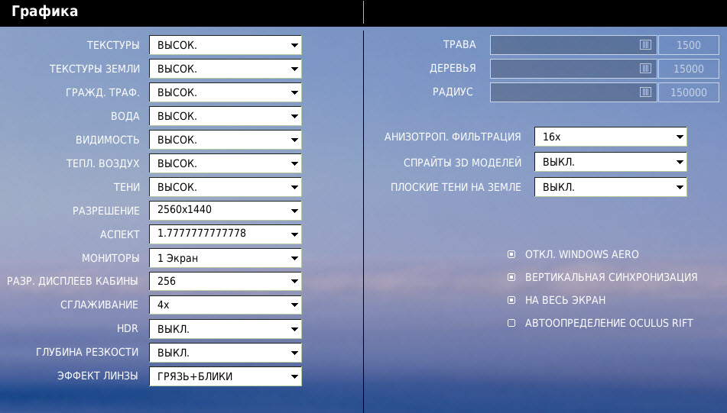Open the СГЛАЖИВАНИЕ 4x dropdown
Image resolution: width=727 pixels, height=413 pixels.
pos(226,305)
